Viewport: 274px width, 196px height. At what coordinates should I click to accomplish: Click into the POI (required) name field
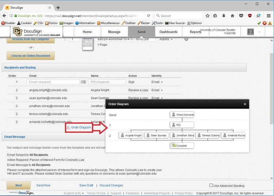[x=107, y=82]
